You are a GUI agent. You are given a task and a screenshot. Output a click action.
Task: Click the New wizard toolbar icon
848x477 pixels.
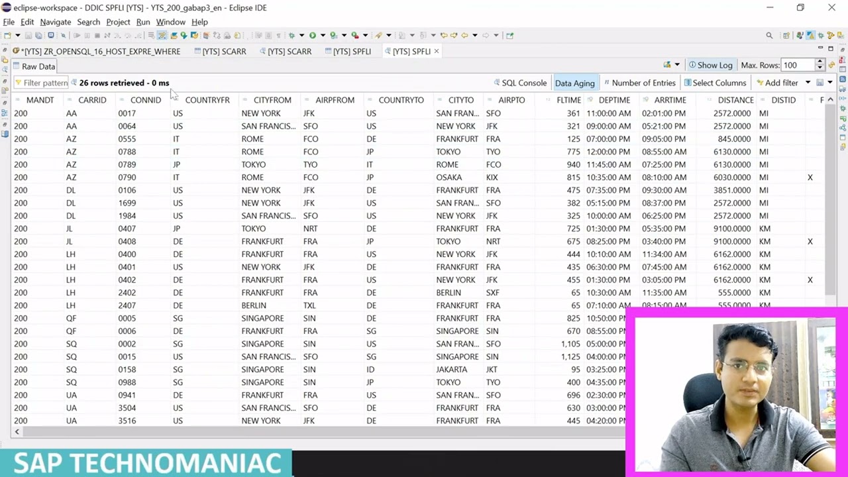(7, 35)
